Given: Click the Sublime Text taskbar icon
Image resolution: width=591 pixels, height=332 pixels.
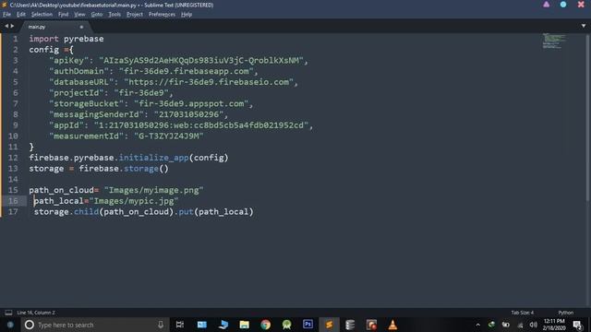Looking at the screenshot, I should [x=329, y=325].
